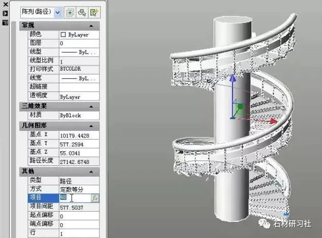Click the blue Z-axis gizmo arrow
Screen dimensions: 322x238
pyautogui.click(x=233, y=79)
